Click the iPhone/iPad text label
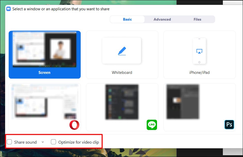 pyautogui.click(x=199, y=73)
